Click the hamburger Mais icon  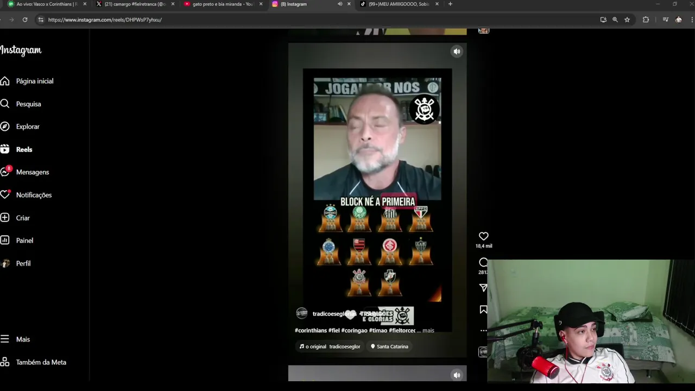pos(5,339)
